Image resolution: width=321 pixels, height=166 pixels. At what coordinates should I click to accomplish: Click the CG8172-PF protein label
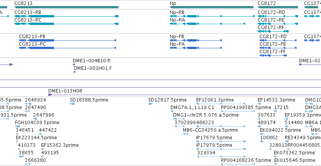(x=272, y=52)
